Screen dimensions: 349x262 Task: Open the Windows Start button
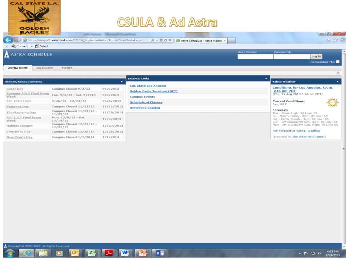10,253
